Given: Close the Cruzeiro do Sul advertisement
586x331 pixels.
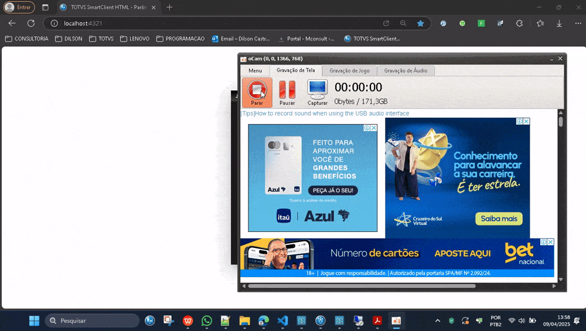Looking at the screenshot, I should [526, 121].
